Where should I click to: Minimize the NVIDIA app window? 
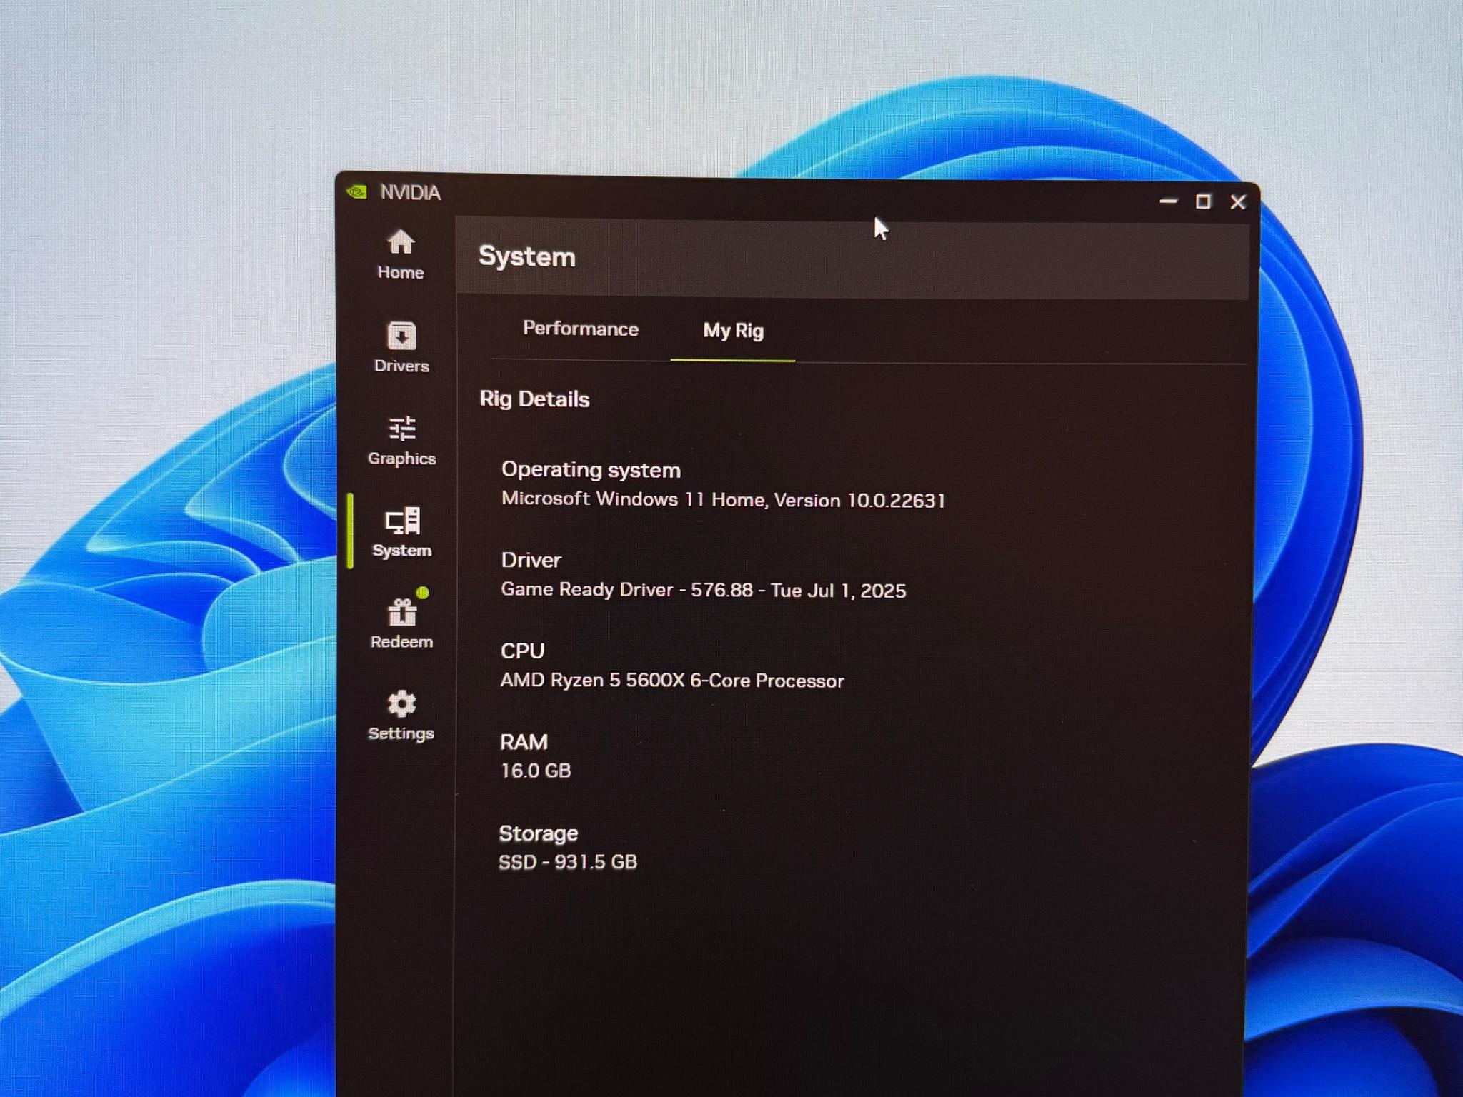tap(1168, 201)
